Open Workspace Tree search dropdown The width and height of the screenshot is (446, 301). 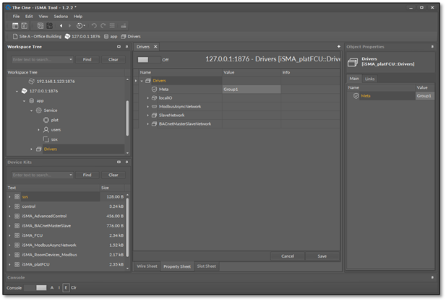click(71, 60)
